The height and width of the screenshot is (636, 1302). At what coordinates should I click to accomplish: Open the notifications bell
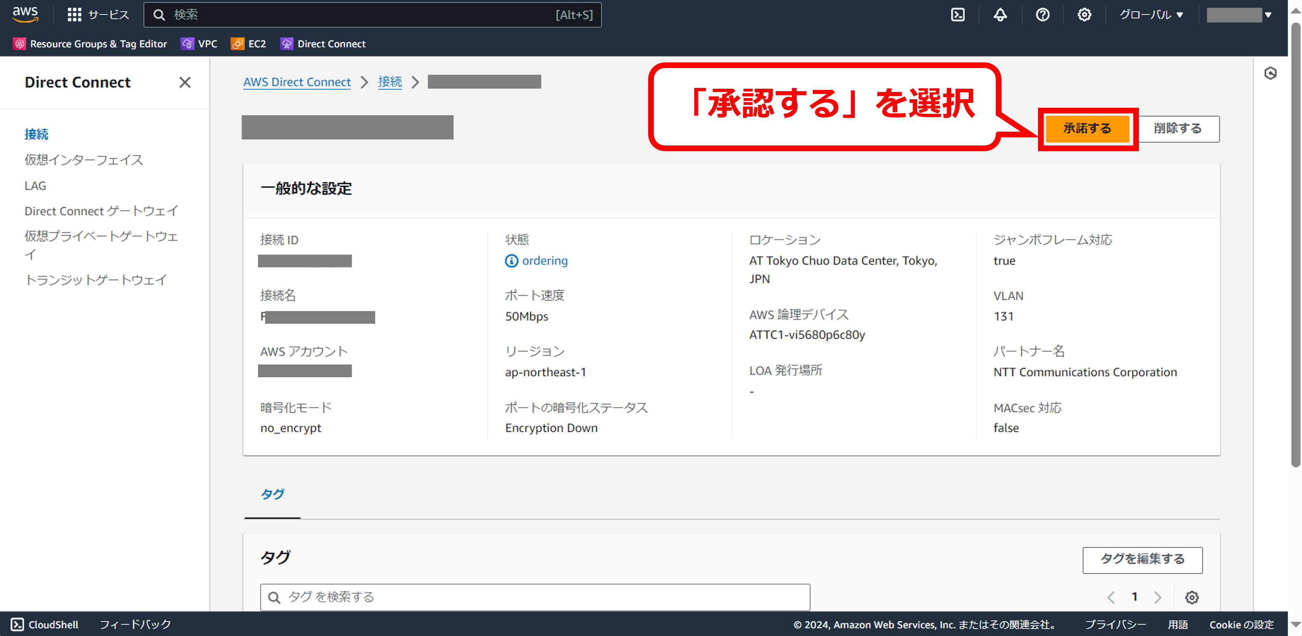[x=1000, y=15]
